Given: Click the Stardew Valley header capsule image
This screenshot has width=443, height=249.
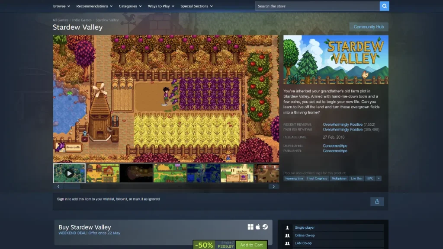Looking at the screenshot, I should (336, 60).
